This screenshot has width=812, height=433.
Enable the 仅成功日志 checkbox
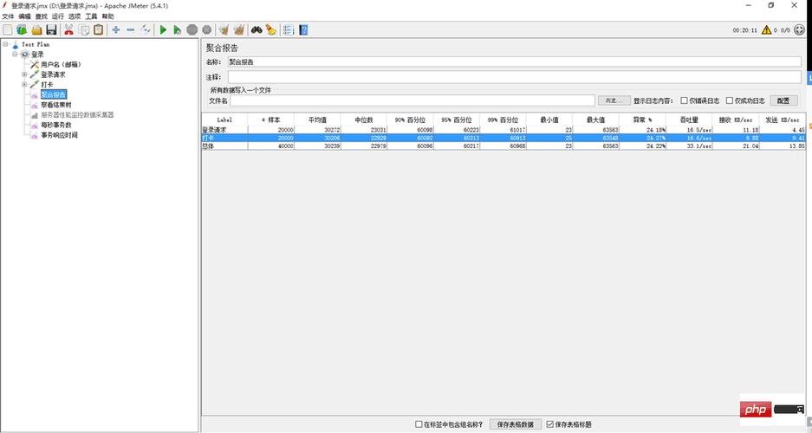729,100
